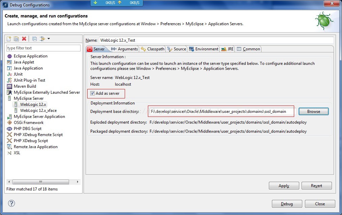Click the PHP XDebug Remote Script icon
This screenshot has height=215, width=342.
click(9, 135)
